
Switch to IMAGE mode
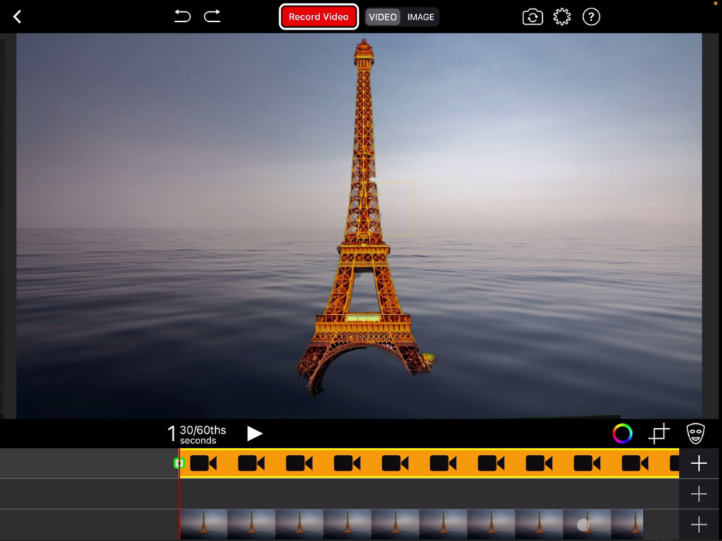[x=421, y=17]
